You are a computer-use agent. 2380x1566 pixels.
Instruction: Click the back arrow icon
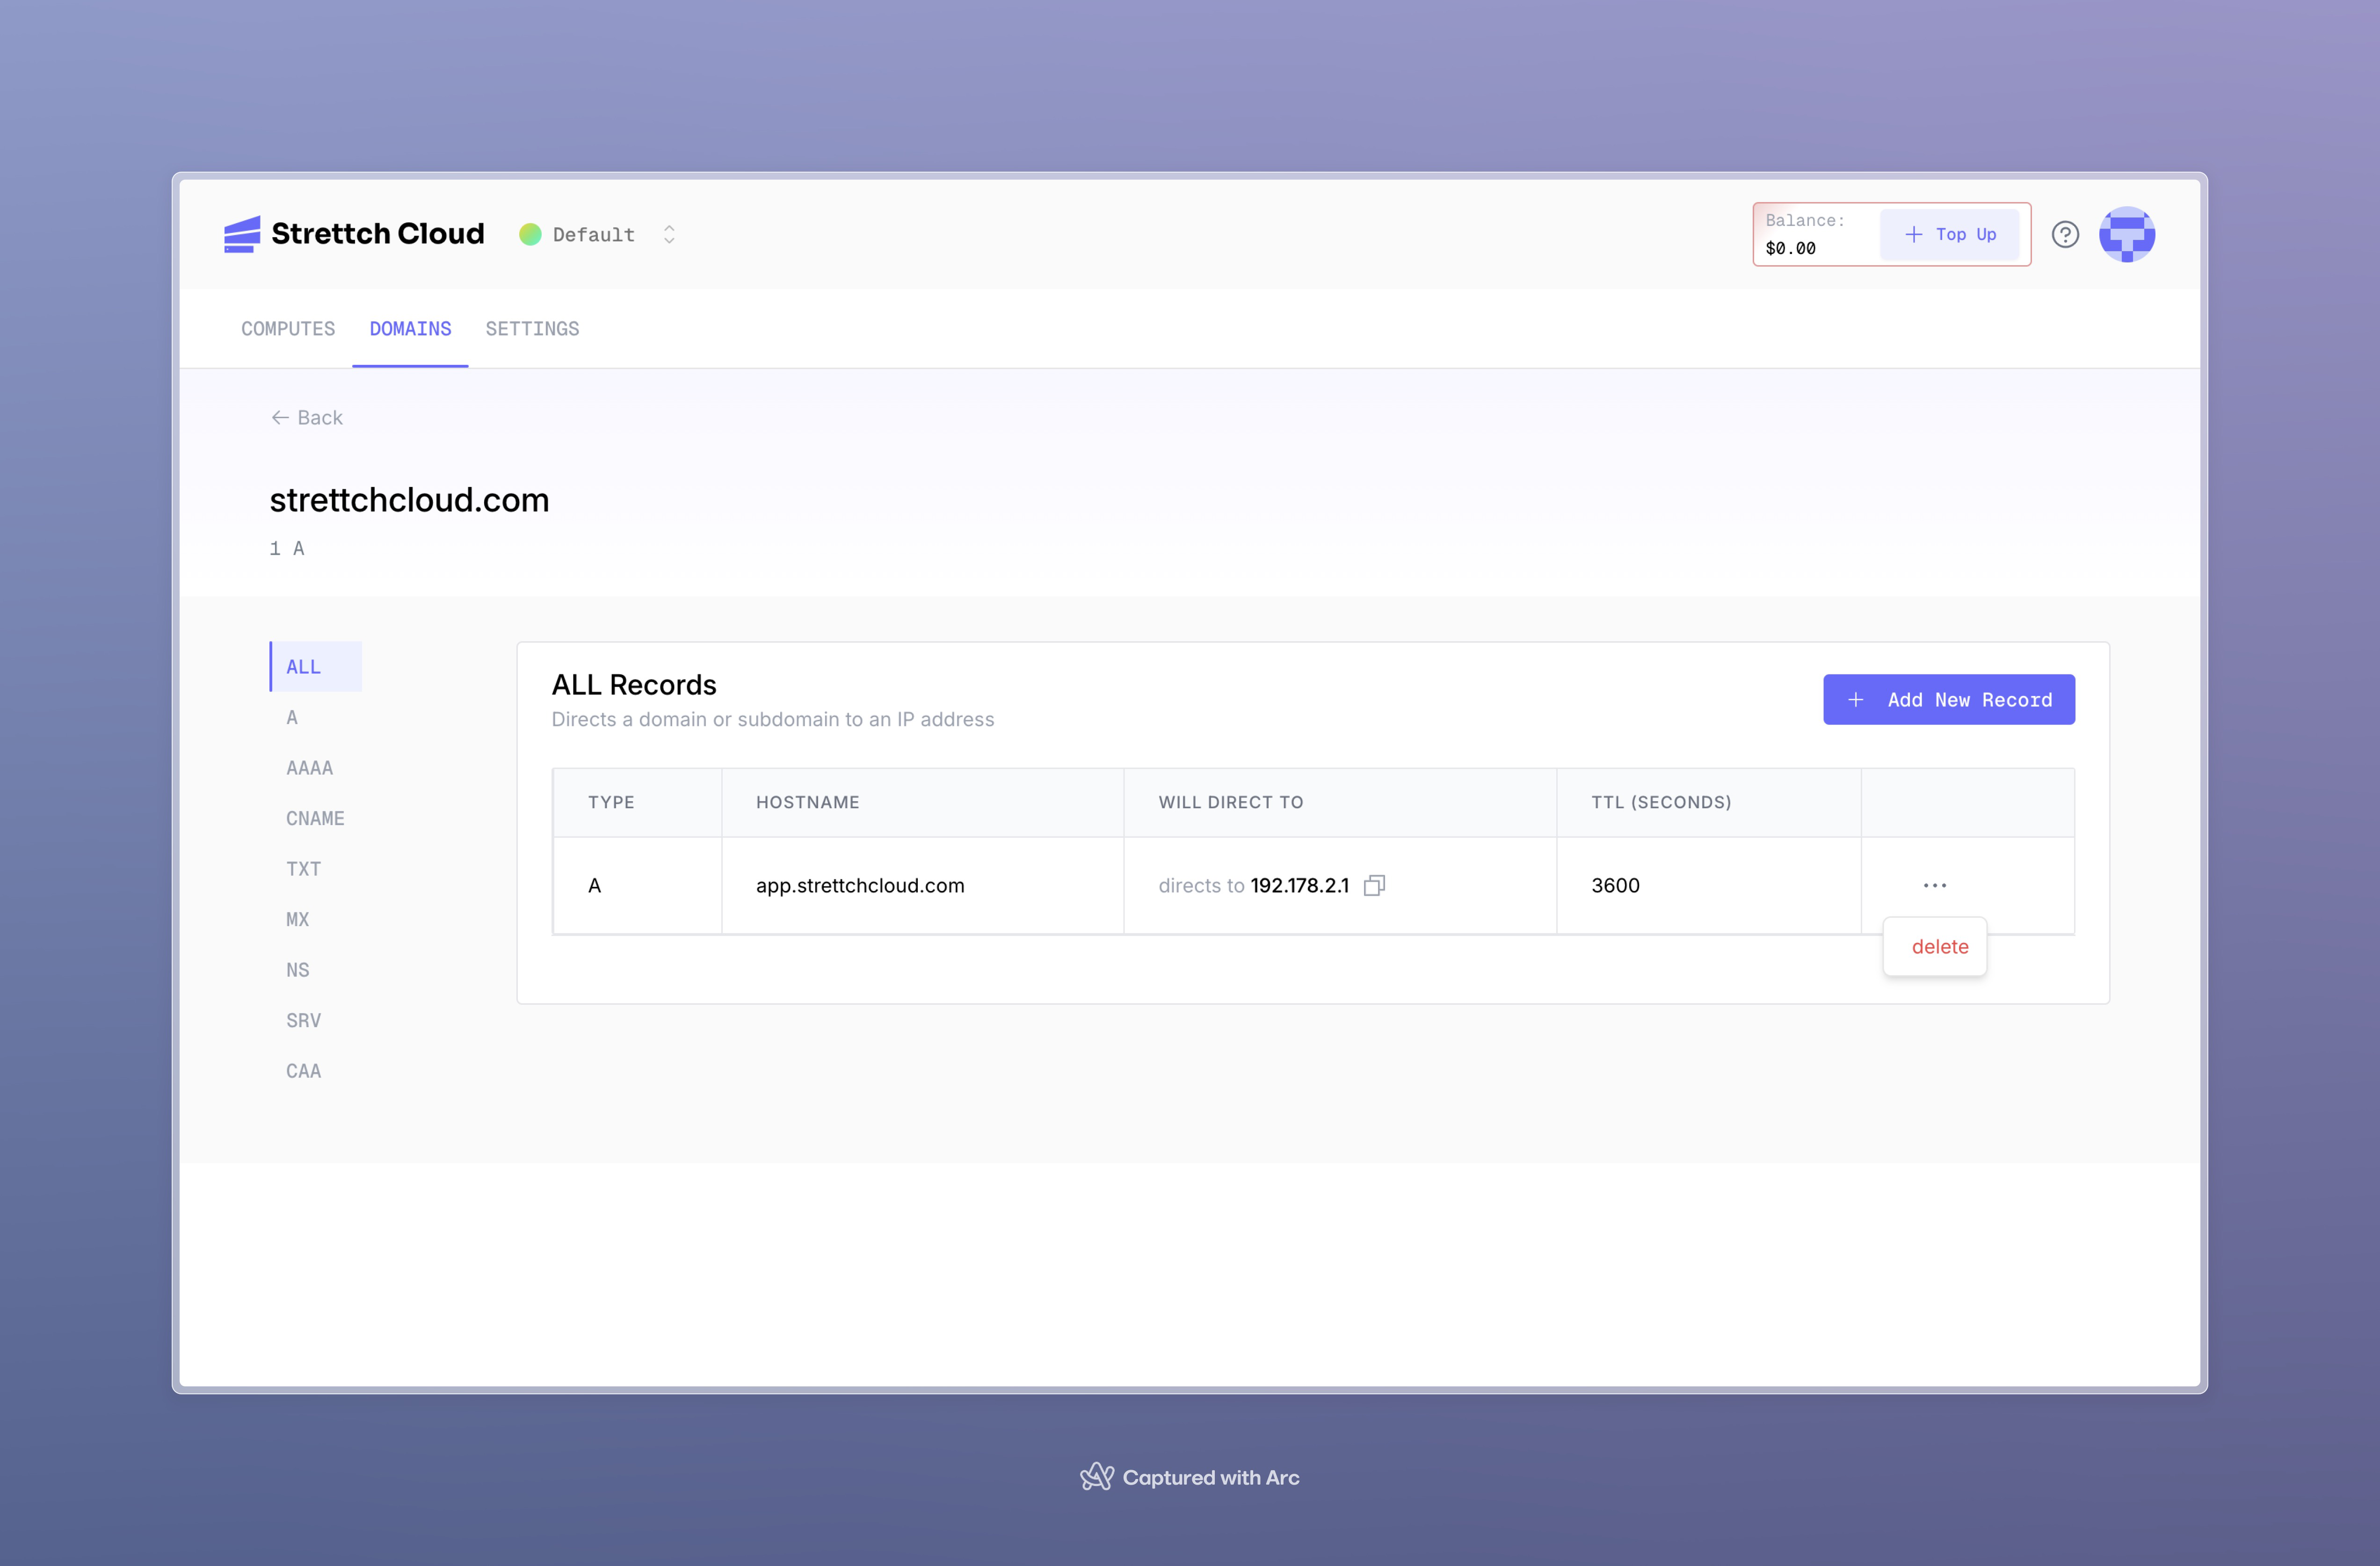pyautogui.click(x=280, y=418)
